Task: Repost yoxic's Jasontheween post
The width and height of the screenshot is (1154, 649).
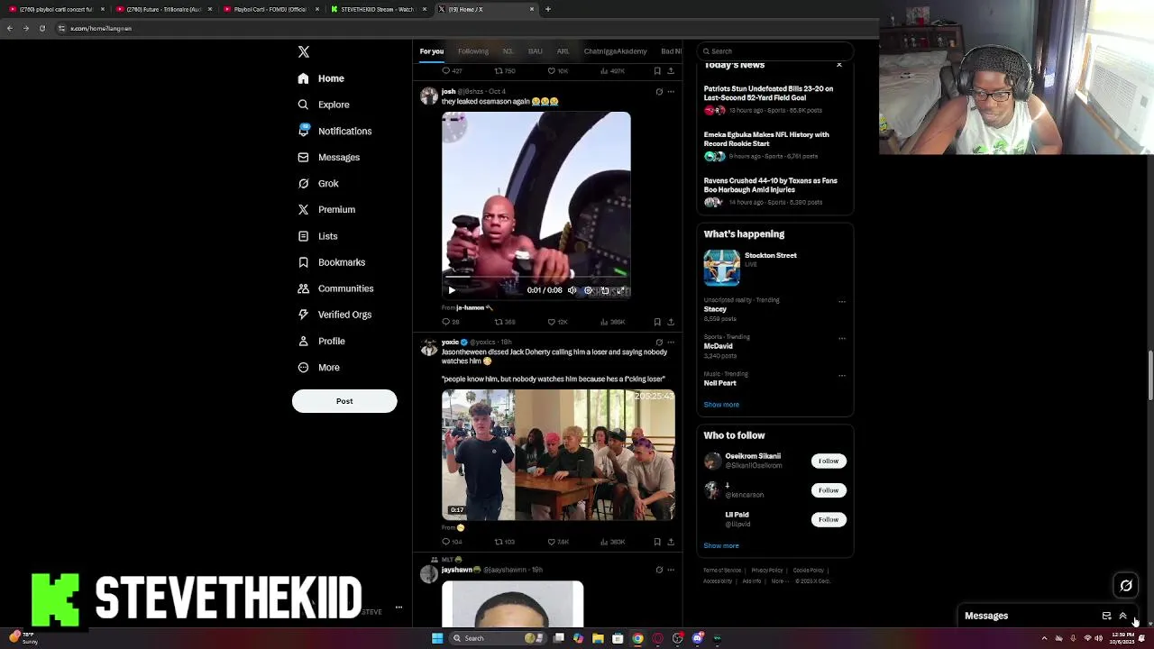Action: 499,542
